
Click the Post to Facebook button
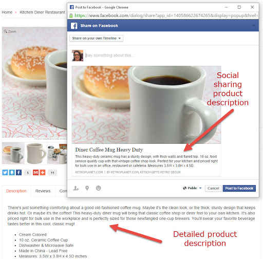pos(239,188)
